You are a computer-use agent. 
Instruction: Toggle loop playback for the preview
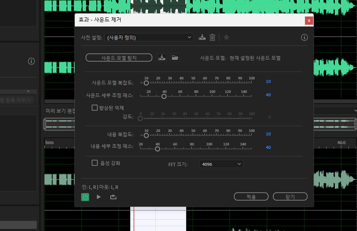pyautogui.click(x=113, y=197)
